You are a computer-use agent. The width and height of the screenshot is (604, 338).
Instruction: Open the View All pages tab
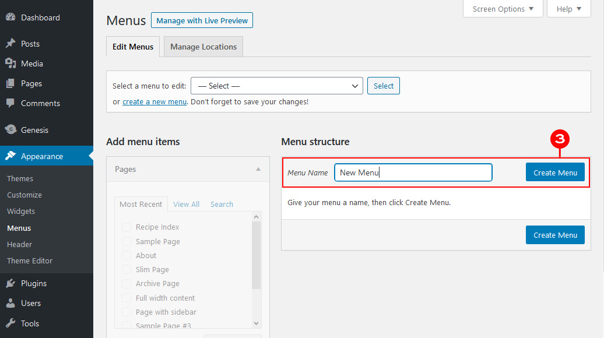pos(186,204)
